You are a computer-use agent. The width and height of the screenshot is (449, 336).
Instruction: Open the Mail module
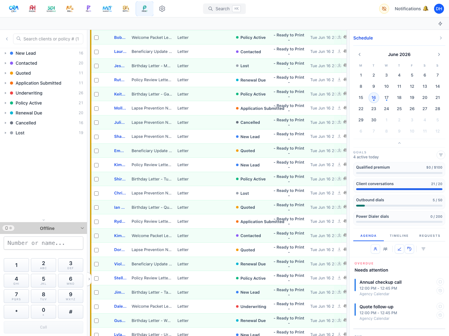pos(70,9)
